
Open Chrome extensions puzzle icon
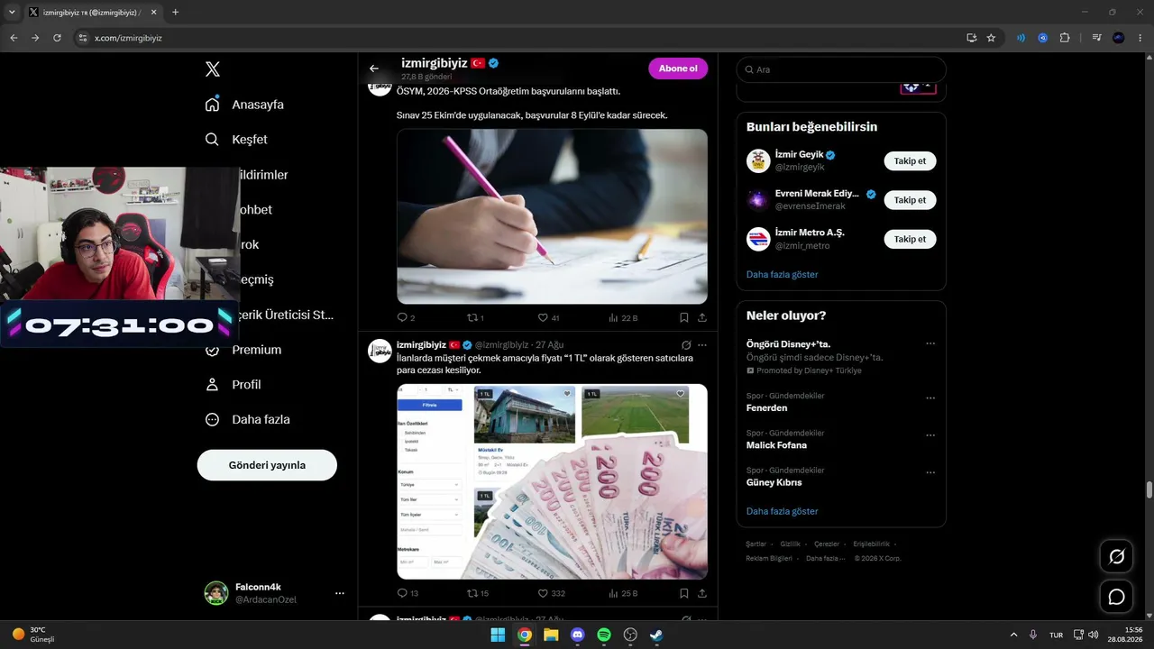click(1065, 38)
